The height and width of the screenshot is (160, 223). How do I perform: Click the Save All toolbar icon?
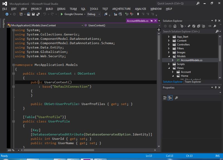pyautogui.click(x=38, y=14)
